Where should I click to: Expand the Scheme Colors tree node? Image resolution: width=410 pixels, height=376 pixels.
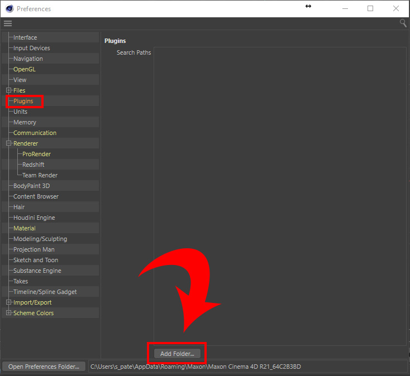click(x=8, y=313)
